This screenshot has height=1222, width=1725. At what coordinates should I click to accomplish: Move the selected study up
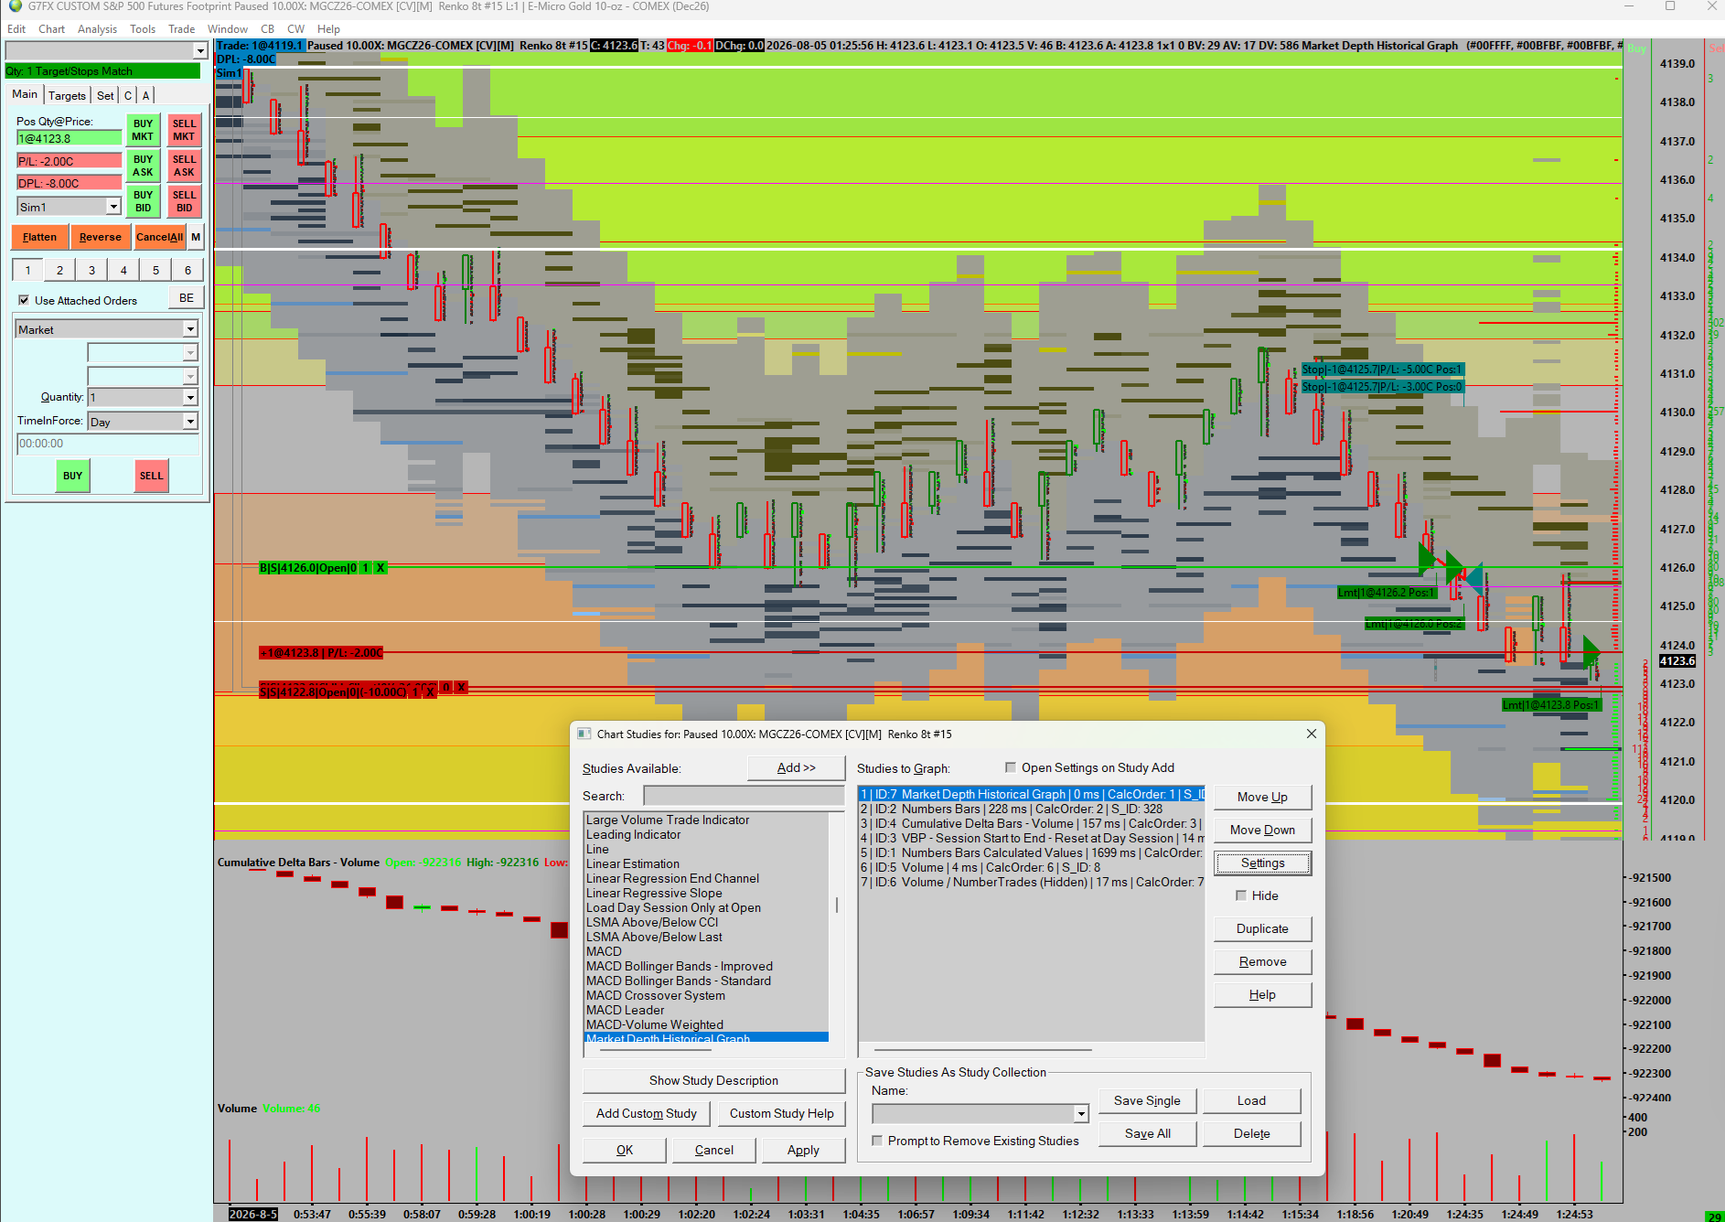pos(1262,797)
